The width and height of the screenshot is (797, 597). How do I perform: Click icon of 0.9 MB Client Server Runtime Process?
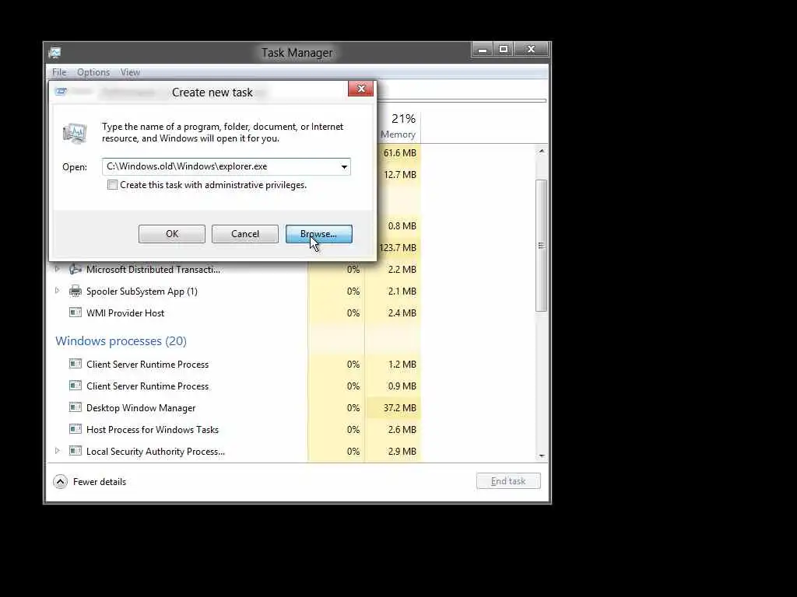[x=75, y=386]
